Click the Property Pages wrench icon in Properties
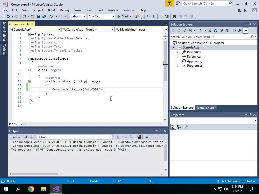 click(186, 127)
